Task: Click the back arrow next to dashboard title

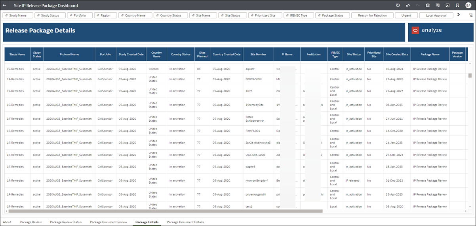Action: click(4, 6)
